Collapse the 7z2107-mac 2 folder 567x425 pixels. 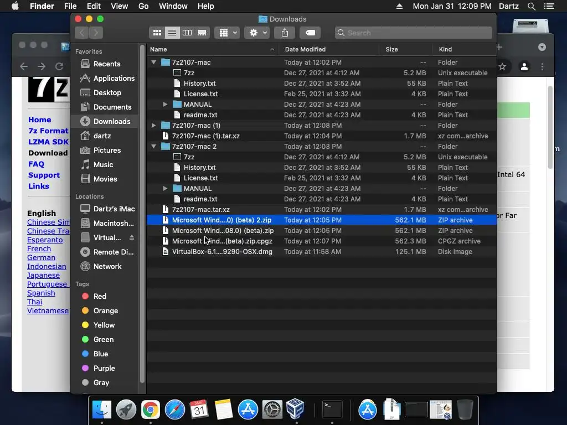pos(154,146)
